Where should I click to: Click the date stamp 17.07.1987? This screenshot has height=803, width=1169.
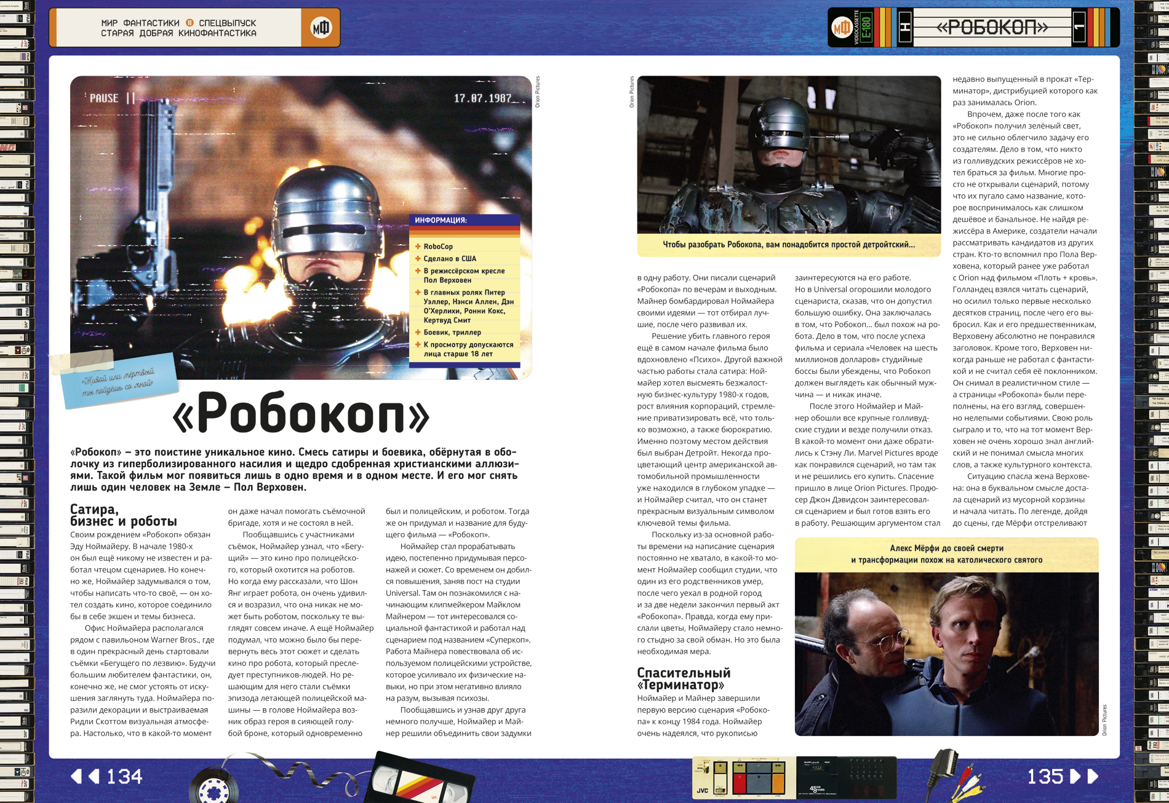coord(483,98)
